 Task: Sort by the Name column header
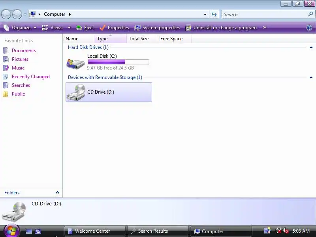(x=79, y=38)
